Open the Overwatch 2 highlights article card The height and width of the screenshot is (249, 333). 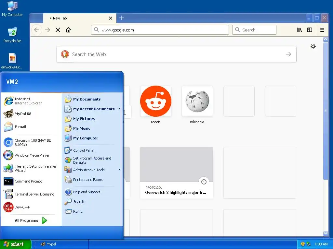[177, 173]
